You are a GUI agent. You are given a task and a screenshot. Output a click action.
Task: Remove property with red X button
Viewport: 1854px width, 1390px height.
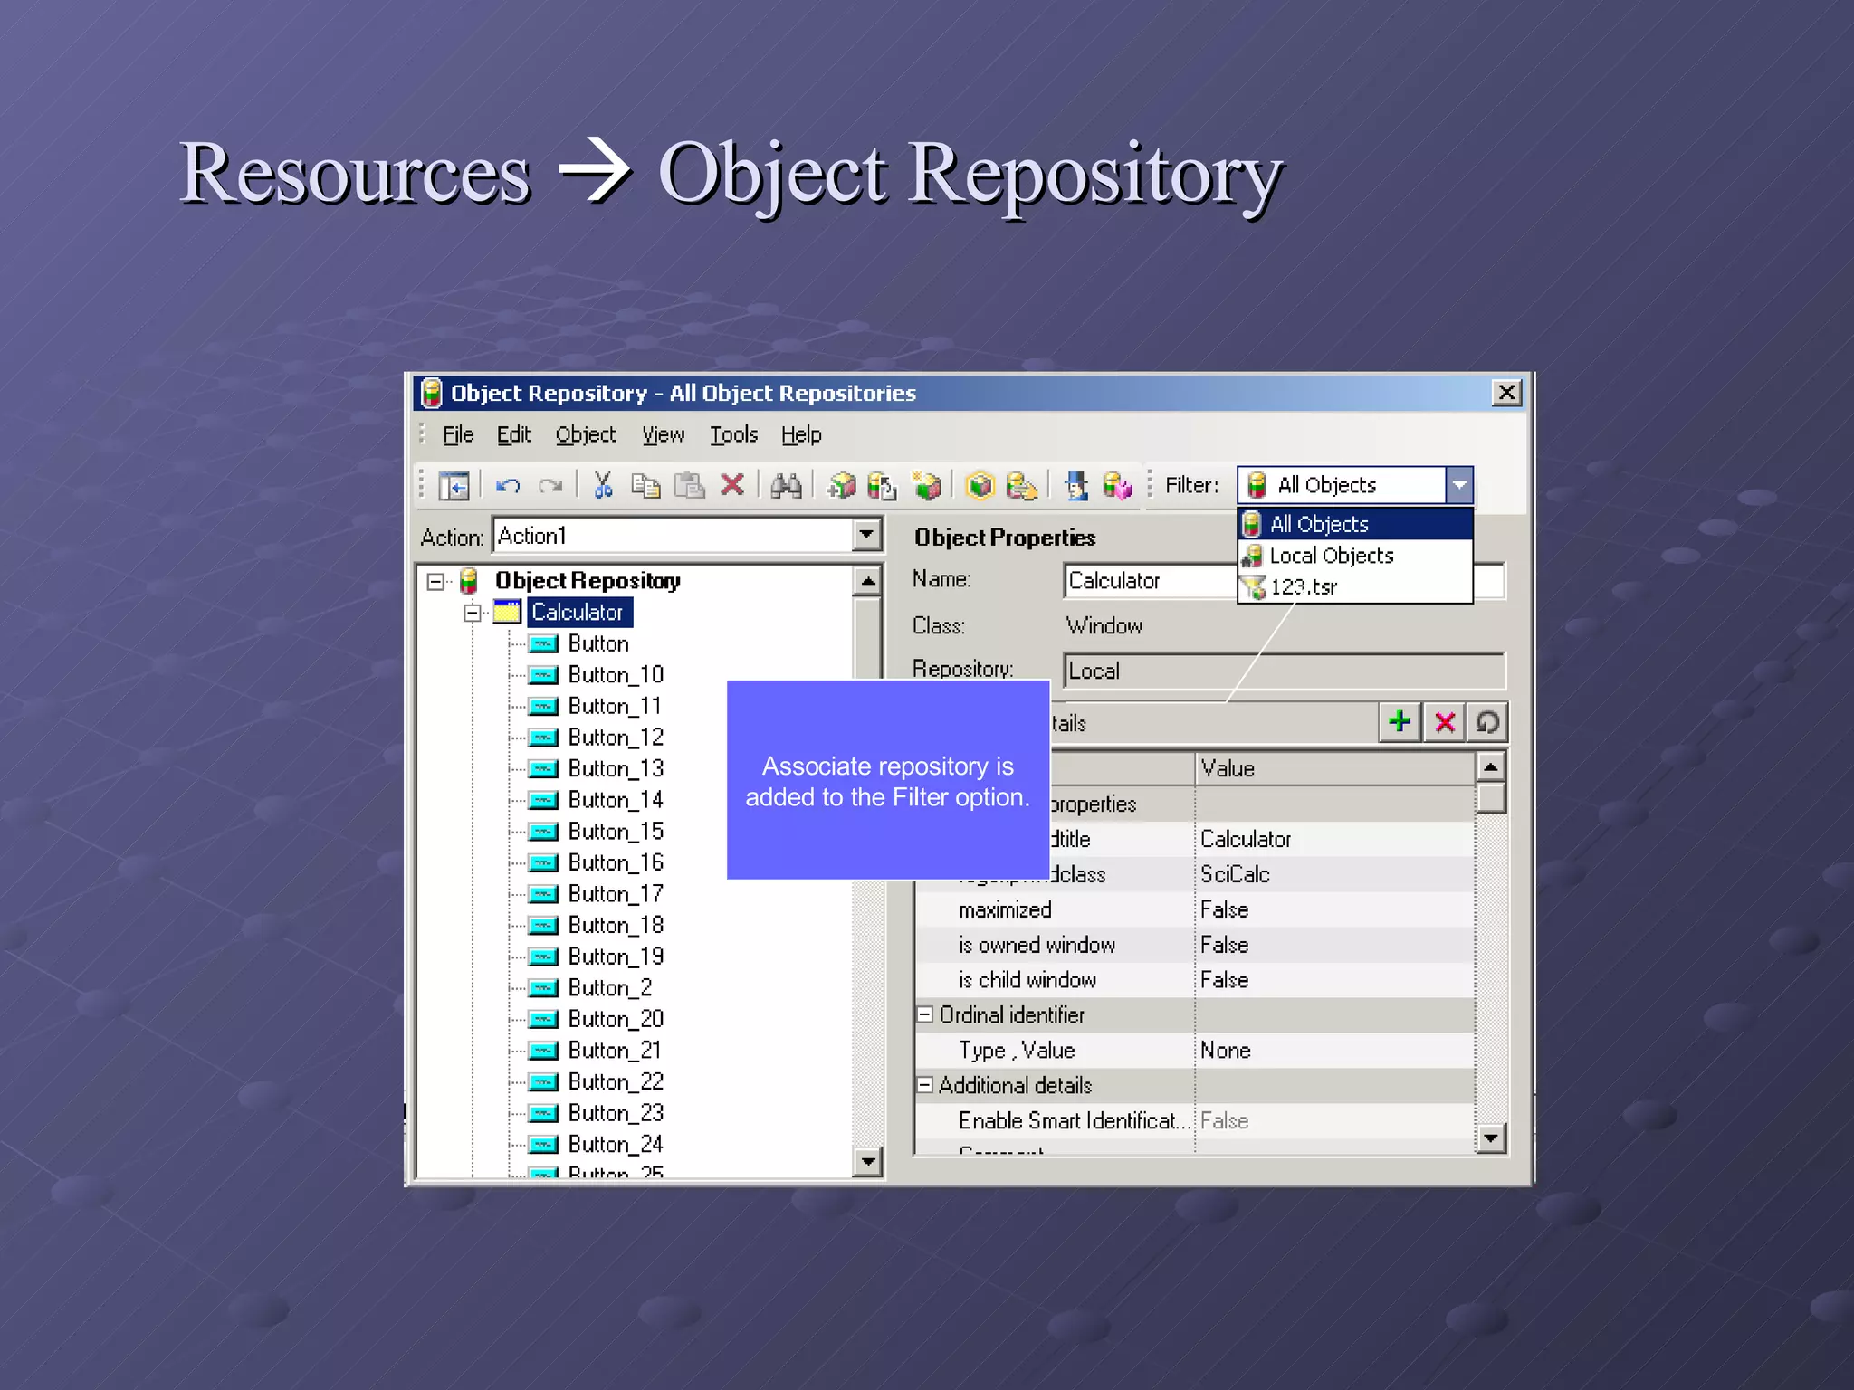[1445, 722]
